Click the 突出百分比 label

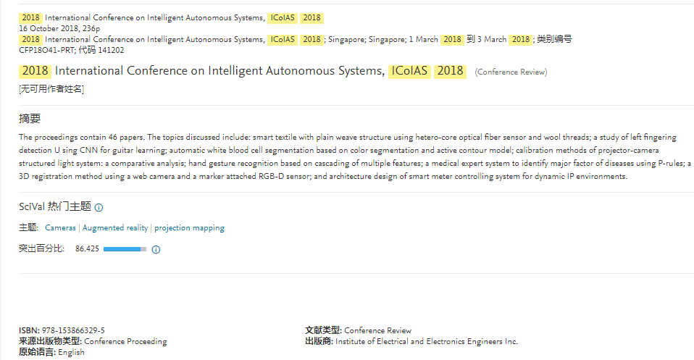pos(41,248)
